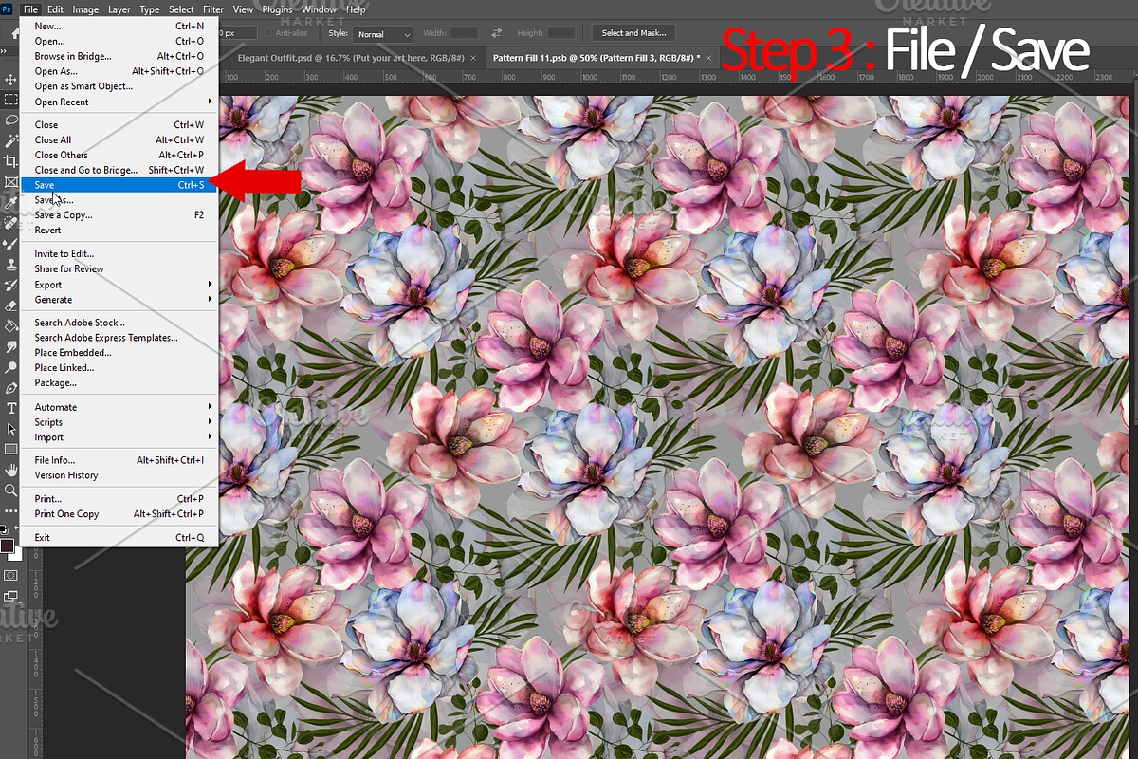
Task: Select the Rectangle shape tool
Action: [x=11, y=449]
